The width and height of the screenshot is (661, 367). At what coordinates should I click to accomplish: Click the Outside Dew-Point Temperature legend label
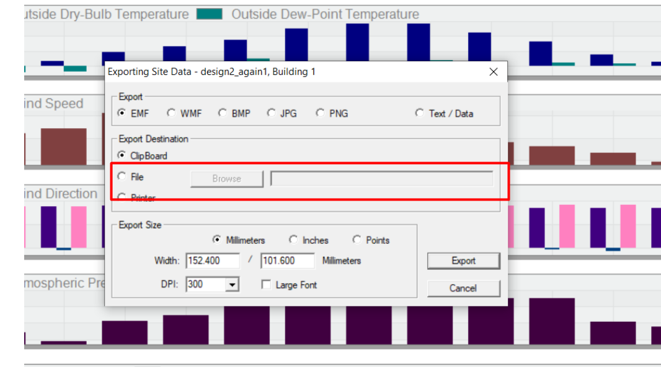tap(326, 14)
